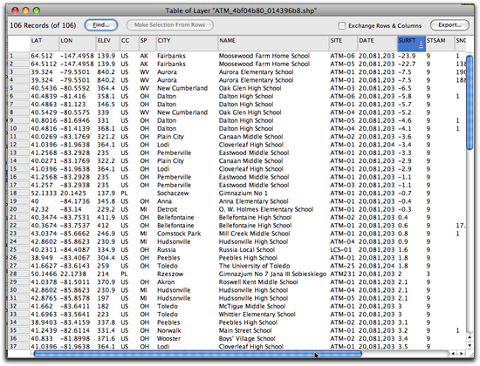Click the CITY column header

(x=187, y=43)
